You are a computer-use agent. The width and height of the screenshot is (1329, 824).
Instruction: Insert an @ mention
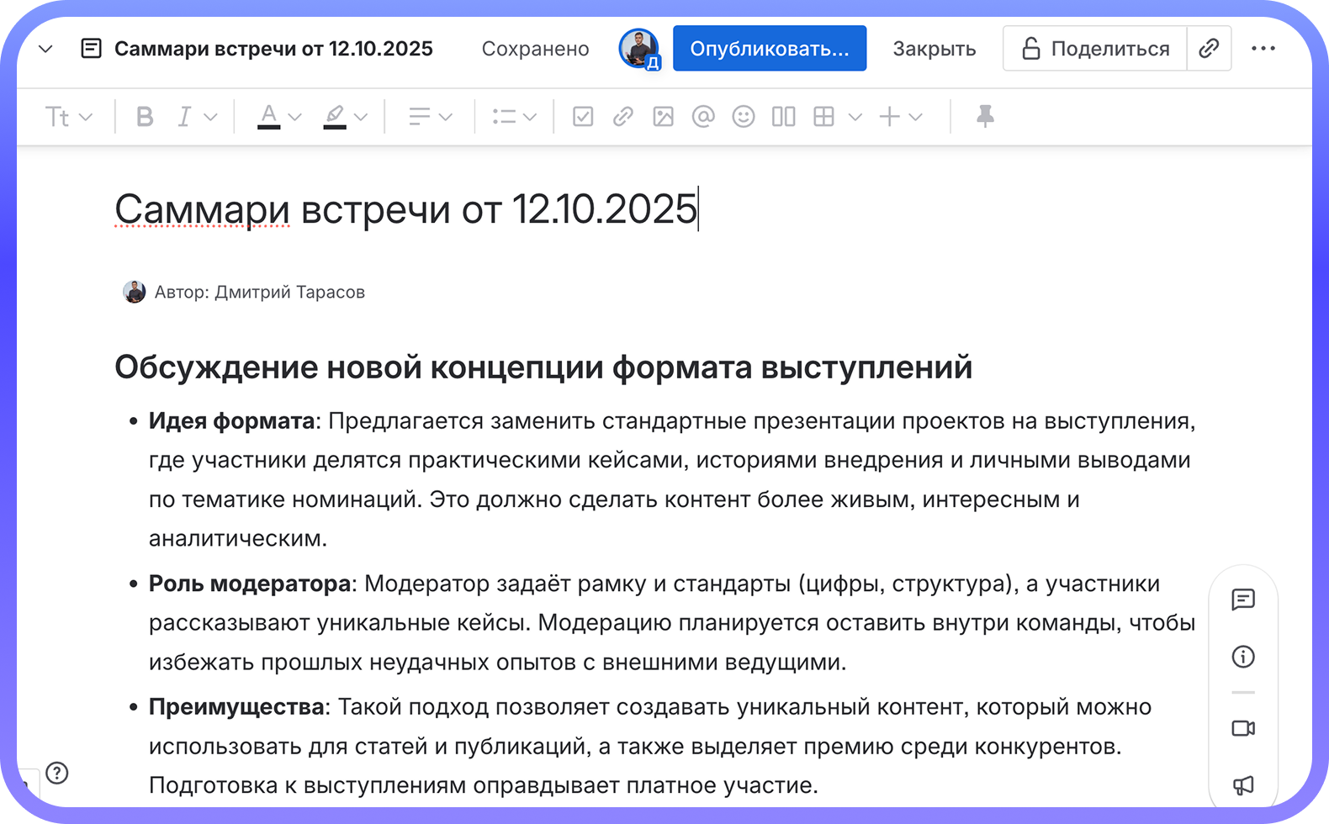pyautogui.click(x=703, y=117)
